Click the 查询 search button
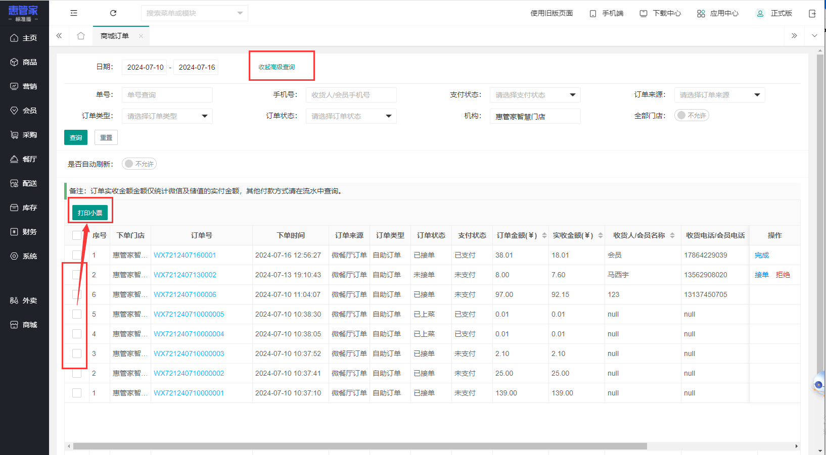The width and height of the screenshot is (826, 455). [76, 137]
